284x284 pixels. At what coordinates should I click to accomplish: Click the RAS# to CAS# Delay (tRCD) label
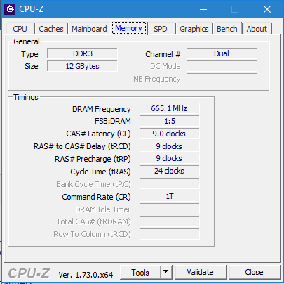coord(82,146)
